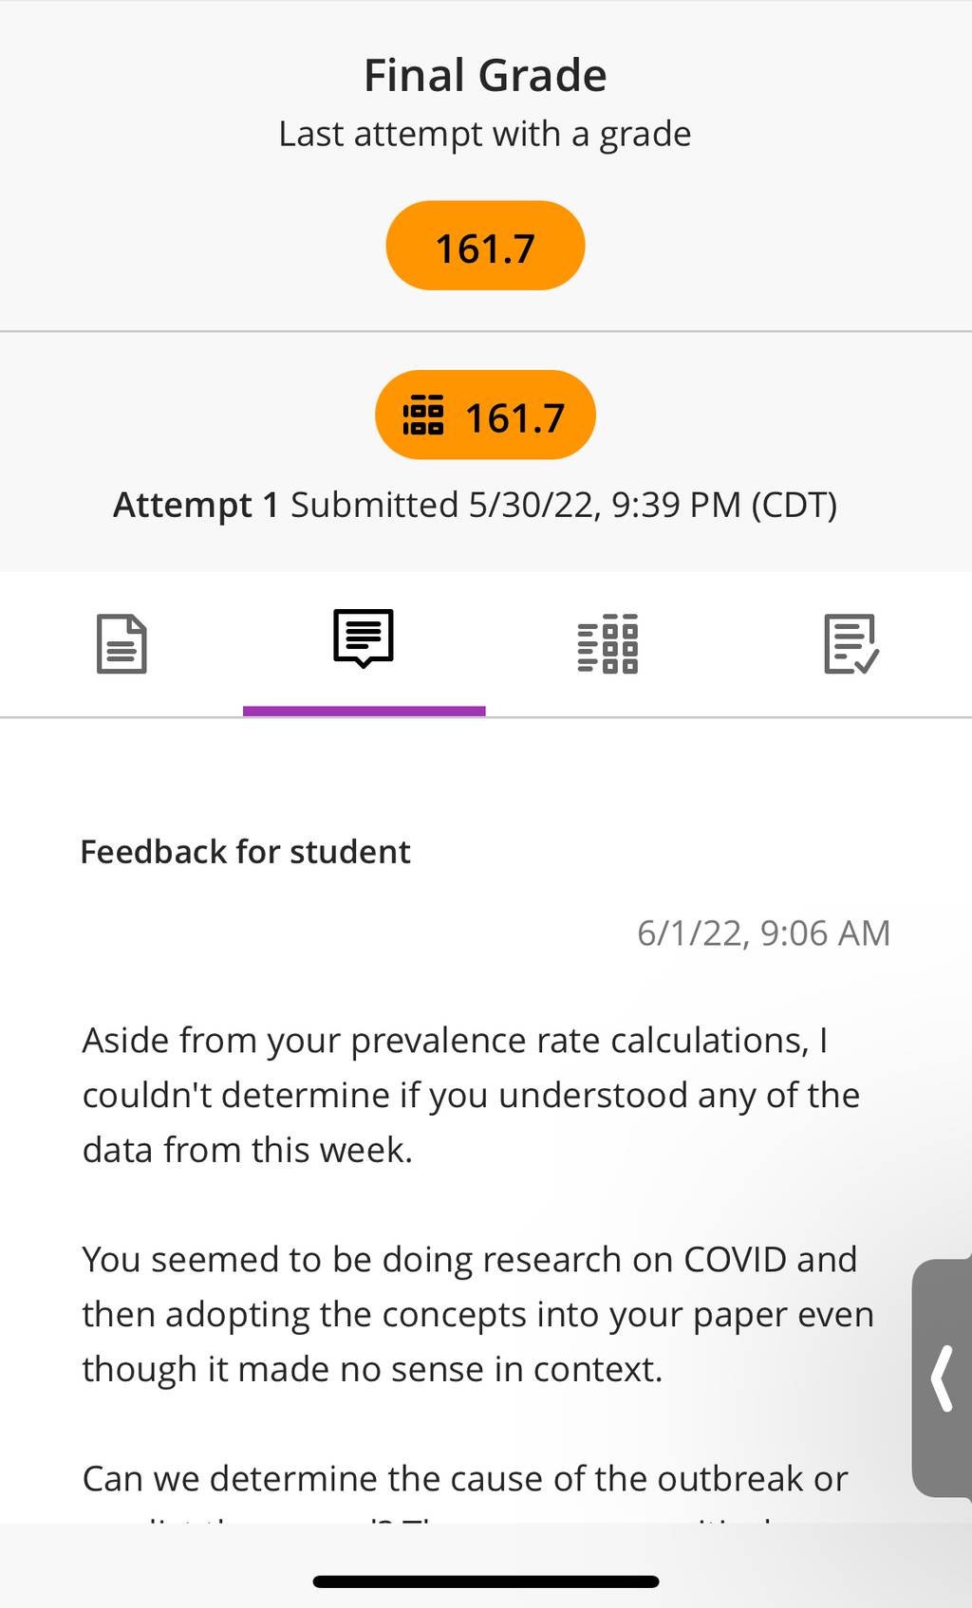Tap the home indicator bar at the bottom
The image size is (972, 1608).
pos(486,1581)
